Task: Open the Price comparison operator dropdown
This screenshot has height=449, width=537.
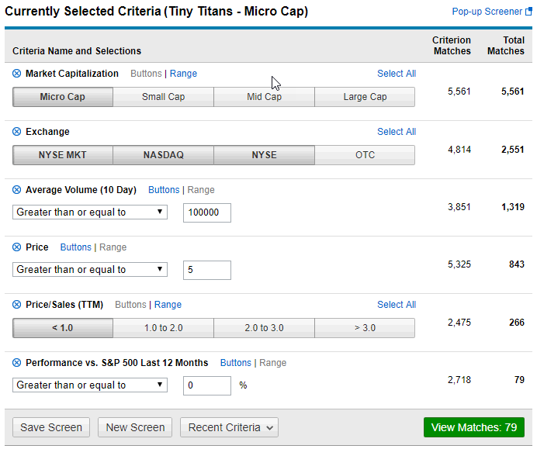Action: tap(90, 270)
